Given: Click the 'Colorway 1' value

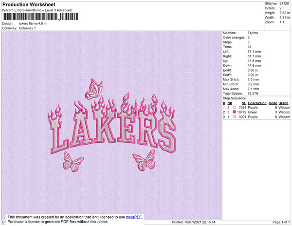Looking at the screenshot, I should [27, 28].
